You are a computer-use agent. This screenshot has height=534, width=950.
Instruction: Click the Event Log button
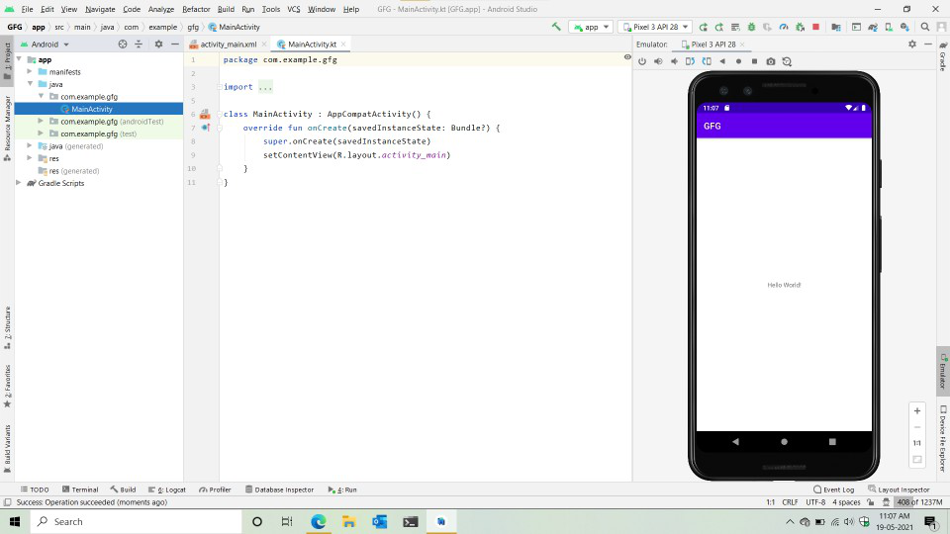[833, 489]
